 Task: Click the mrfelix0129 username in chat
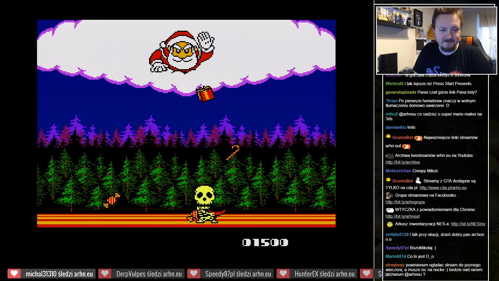(x=397, y=234)
